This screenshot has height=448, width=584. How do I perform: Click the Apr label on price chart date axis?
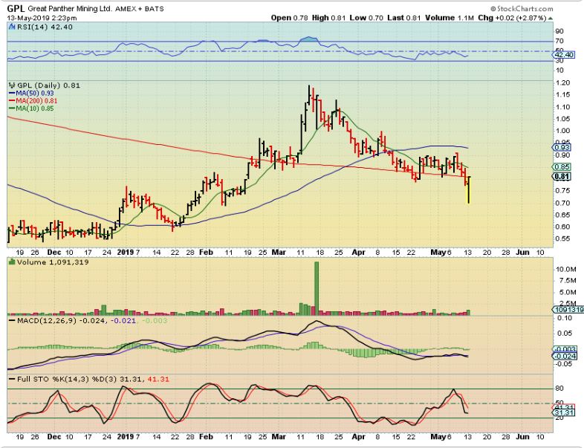(358, 252)
